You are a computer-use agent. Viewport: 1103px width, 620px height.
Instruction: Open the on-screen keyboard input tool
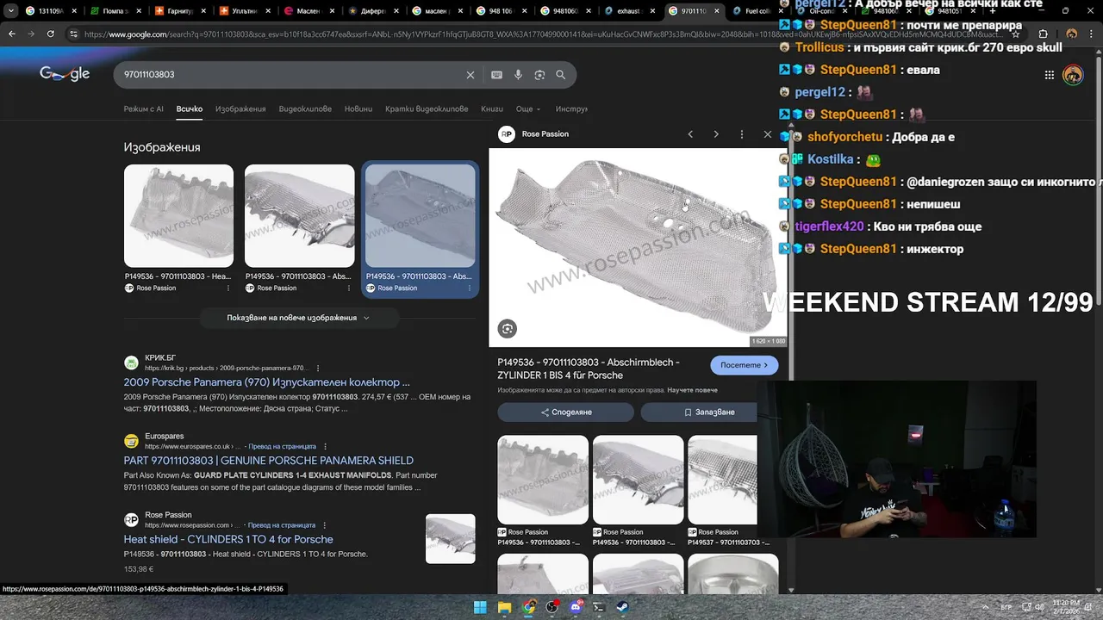coord(496,75)
